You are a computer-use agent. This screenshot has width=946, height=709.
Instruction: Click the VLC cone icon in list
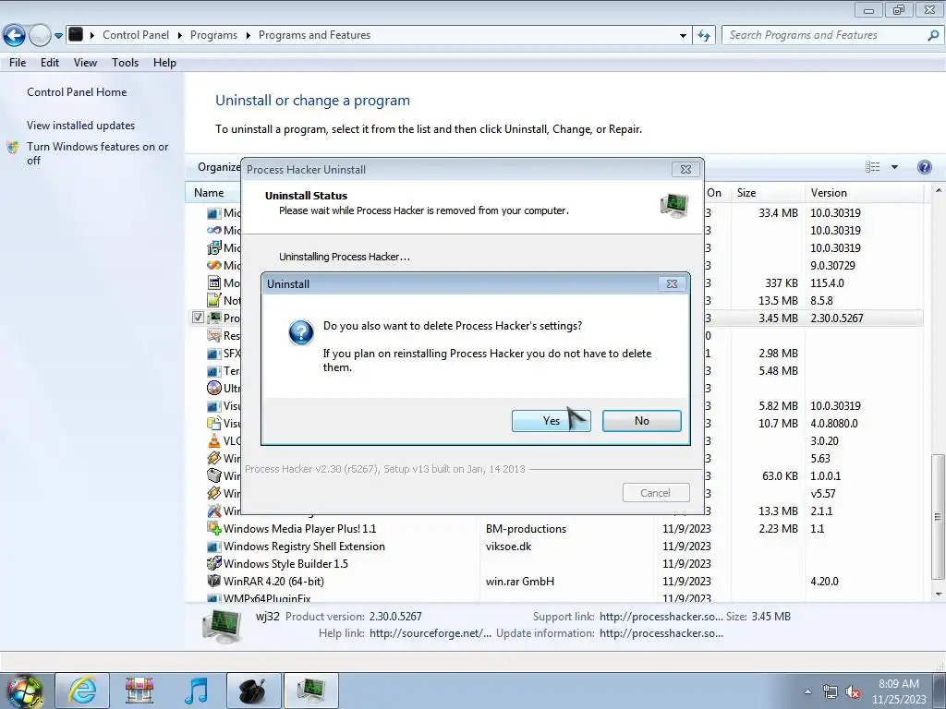[213, 441]
